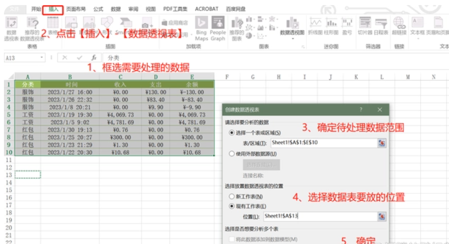449x244 pixels.
Task: Click the formula bar cancel X icon
Action: pyautogui.click(x=65, y=58)
